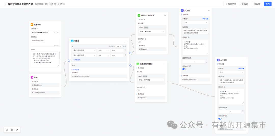
Task: Select the pink 开始 node icon
Action: coord(32,77)
